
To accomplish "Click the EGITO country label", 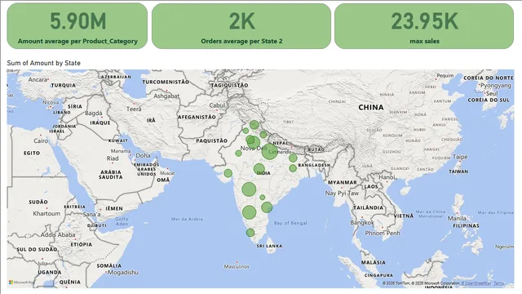I will 32,153.
